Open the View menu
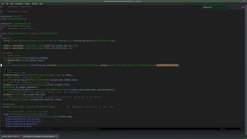This screenshot has height=139, width=247. (x=12, y=3)
